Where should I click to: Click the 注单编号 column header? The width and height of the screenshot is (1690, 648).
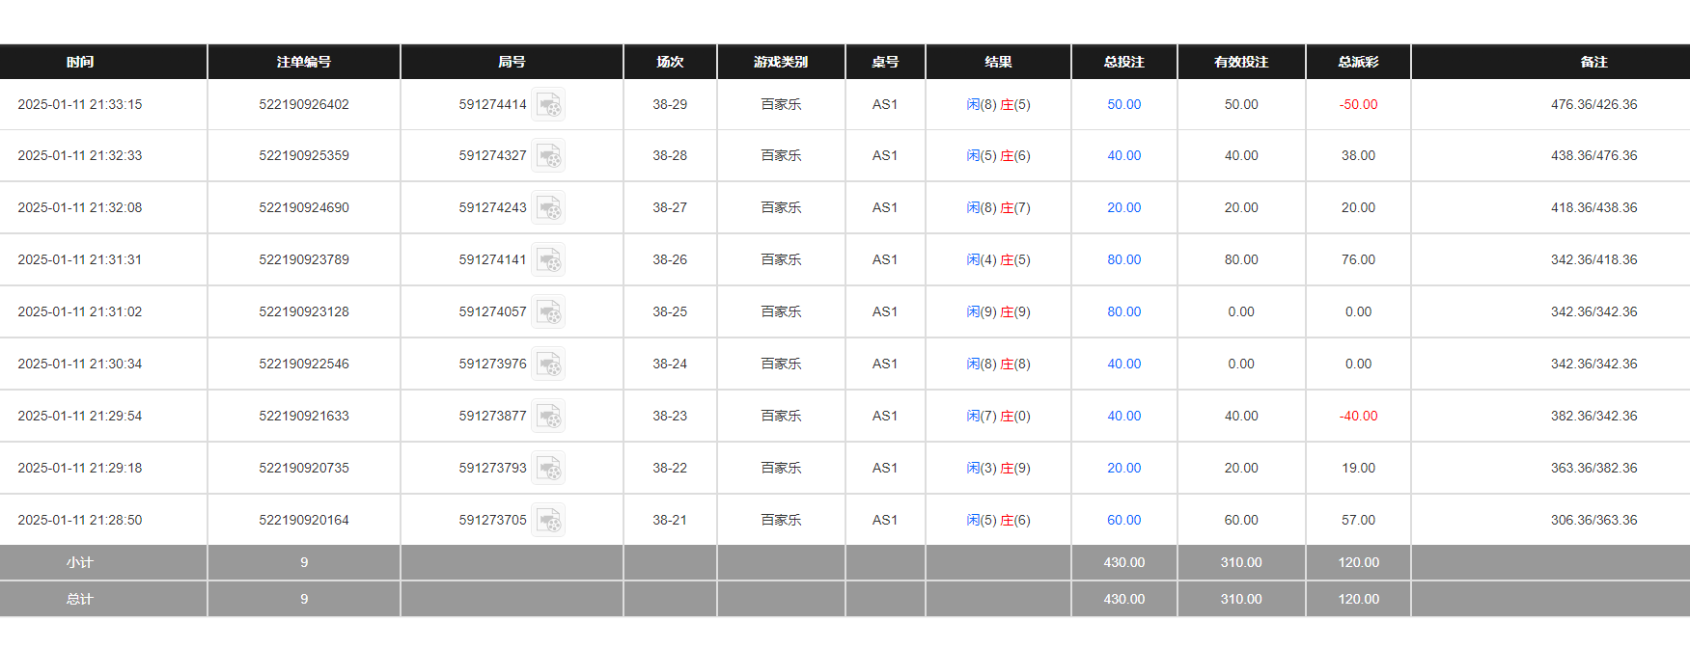304,62
